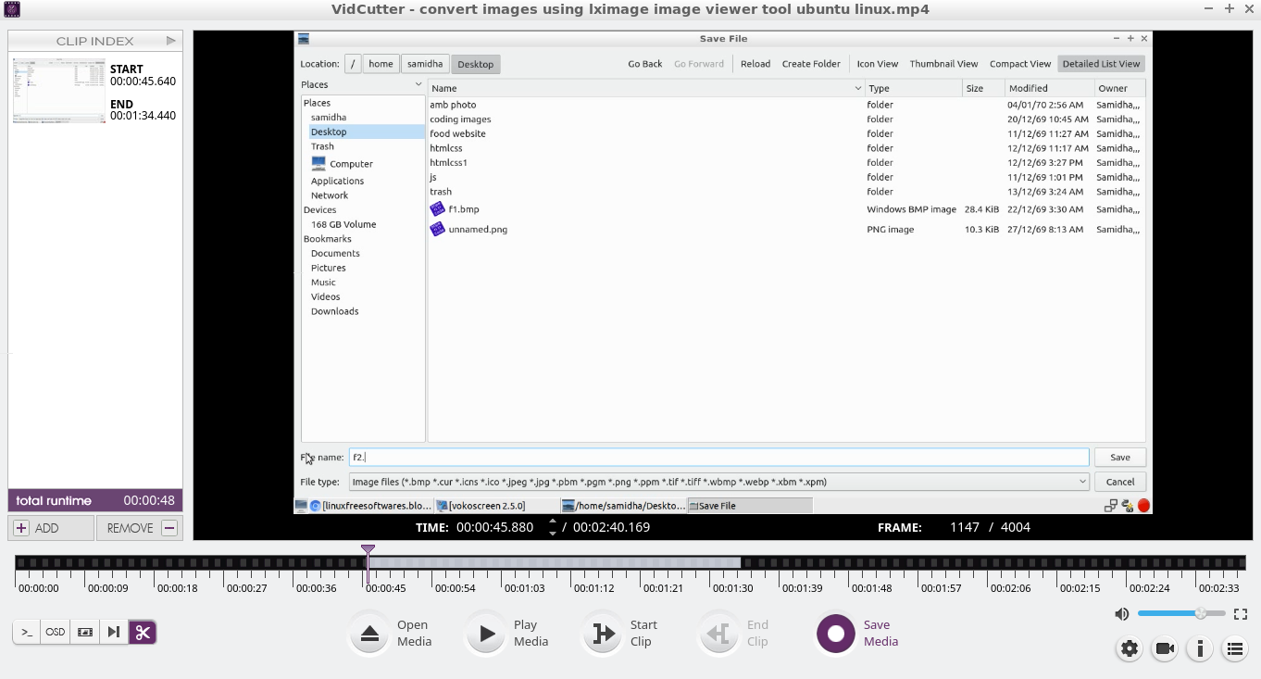This screenshot has height=679, width=1261.
Task: Mute audio via the speaker icon
Action: tap(1121, 614)
